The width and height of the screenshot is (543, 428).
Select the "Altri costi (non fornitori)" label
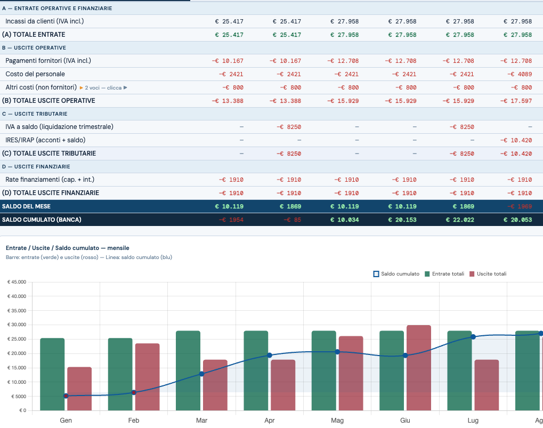point(41,87)
